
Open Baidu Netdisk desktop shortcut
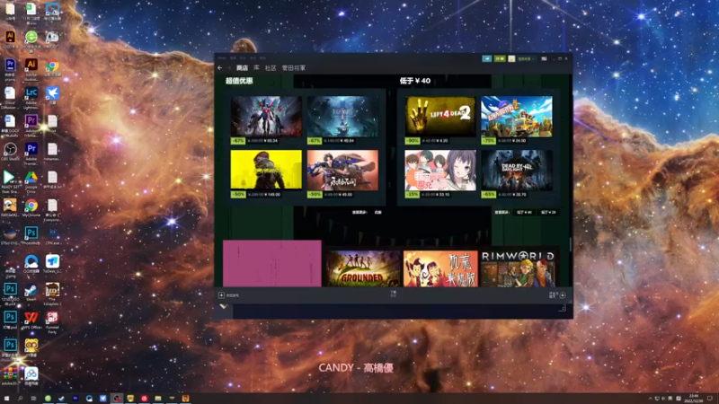coord(31,375)
